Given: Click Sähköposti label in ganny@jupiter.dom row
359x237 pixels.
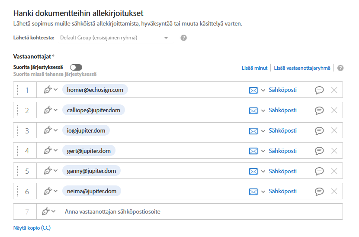Looking at the screenshot, I should coord(282,171).
